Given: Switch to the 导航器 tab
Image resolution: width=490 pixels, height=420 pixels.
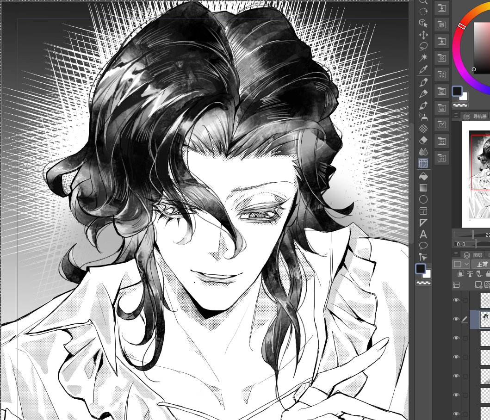Looking at the screenshot, I should point(475,116).
